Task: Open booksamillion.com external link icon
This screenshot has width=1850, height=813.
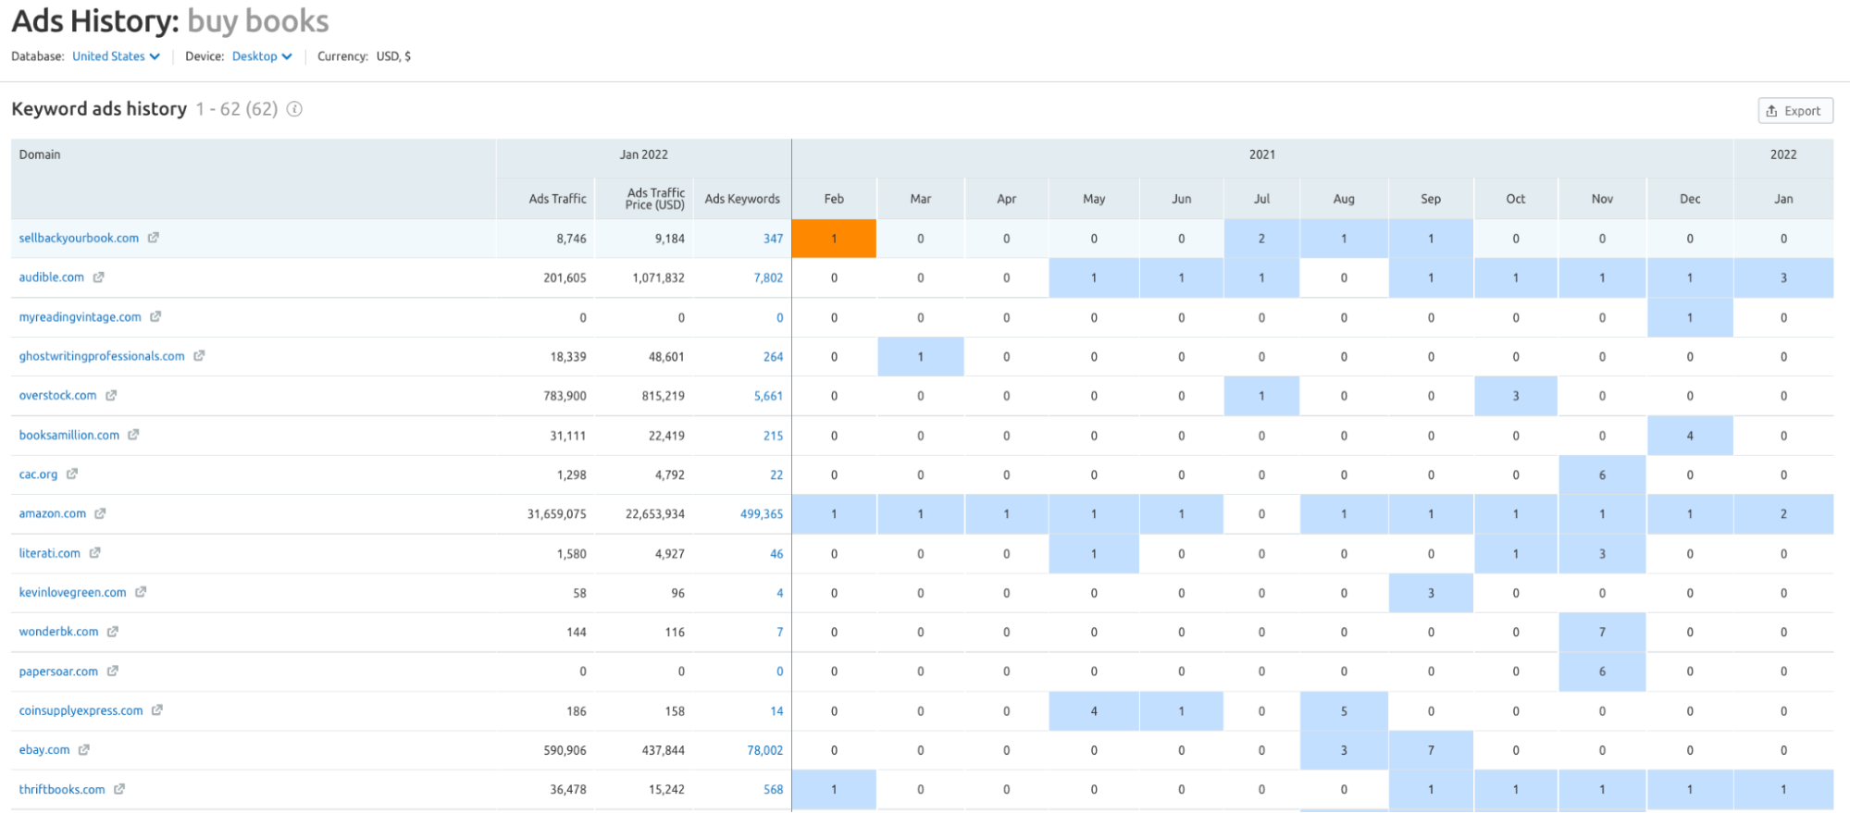Action: click(x=133, y=435)
